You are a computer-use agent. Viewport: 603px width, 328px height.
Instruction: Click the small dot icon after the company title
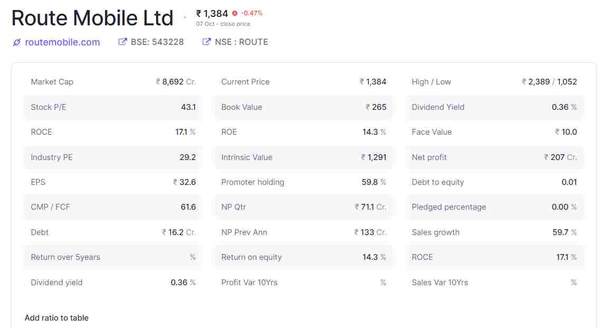(x=185, y=16)
